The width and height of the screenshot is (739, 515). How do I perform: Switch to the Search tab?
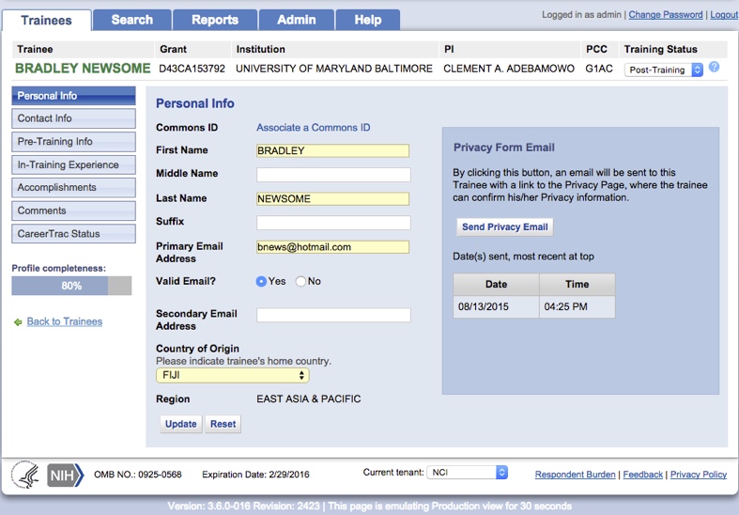coord(132,20)
